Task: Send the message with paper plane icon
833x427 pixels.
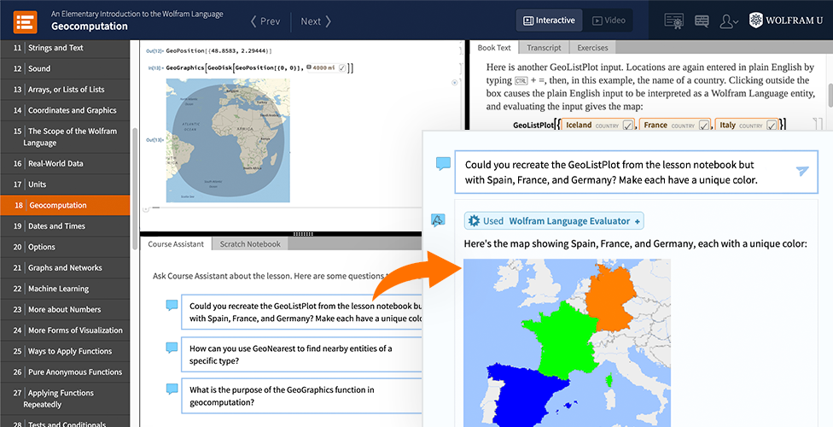Action: [x=802, y=172]
